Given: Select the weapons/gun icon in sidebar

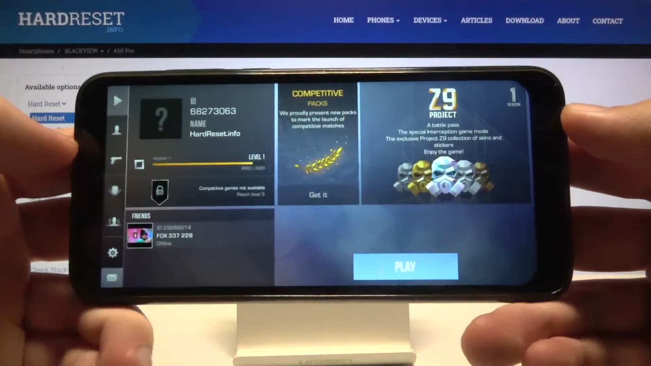Looking at the screenshot, I should [x=115, y=160].
